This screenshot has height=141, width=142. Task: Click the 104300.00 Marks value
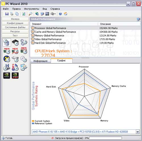[x=108, y=32]
